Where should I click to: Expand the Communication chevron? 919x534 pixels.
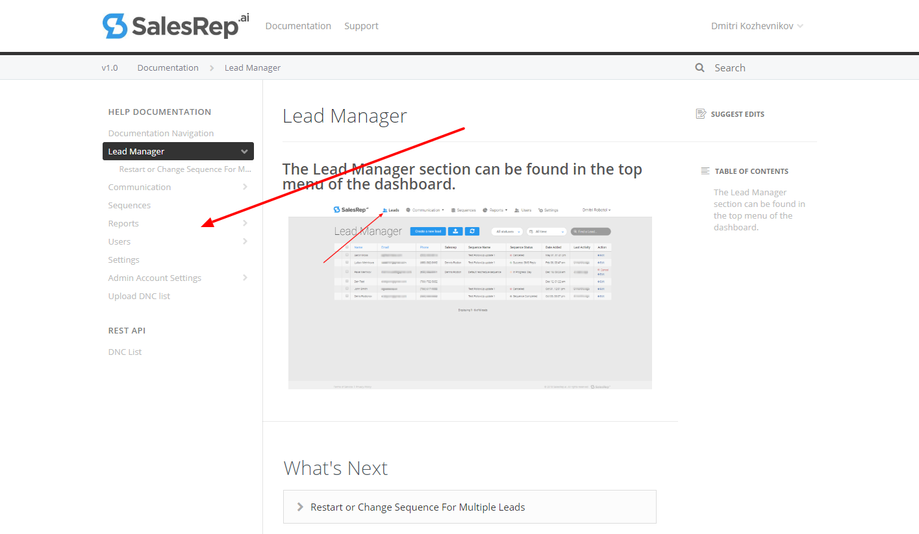point(245,187)
